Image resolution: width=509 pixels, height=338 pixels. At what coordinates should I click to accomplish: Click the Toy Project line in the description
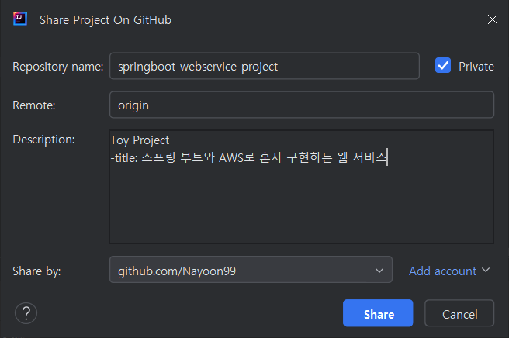(140, 140)
